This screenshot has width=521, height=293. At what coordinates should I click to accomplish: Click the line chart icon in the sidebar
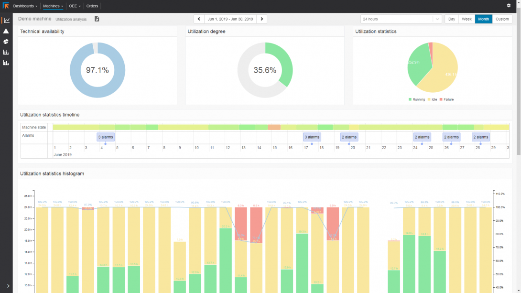6,21
